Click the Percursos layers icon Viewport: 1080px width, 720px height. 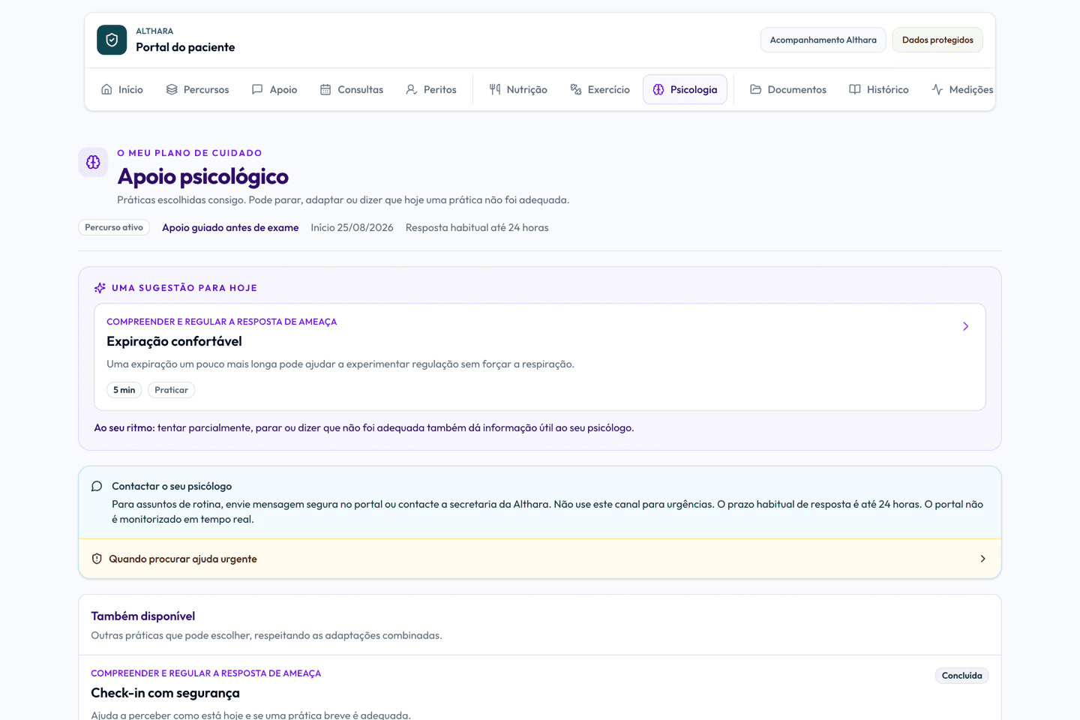172,89
